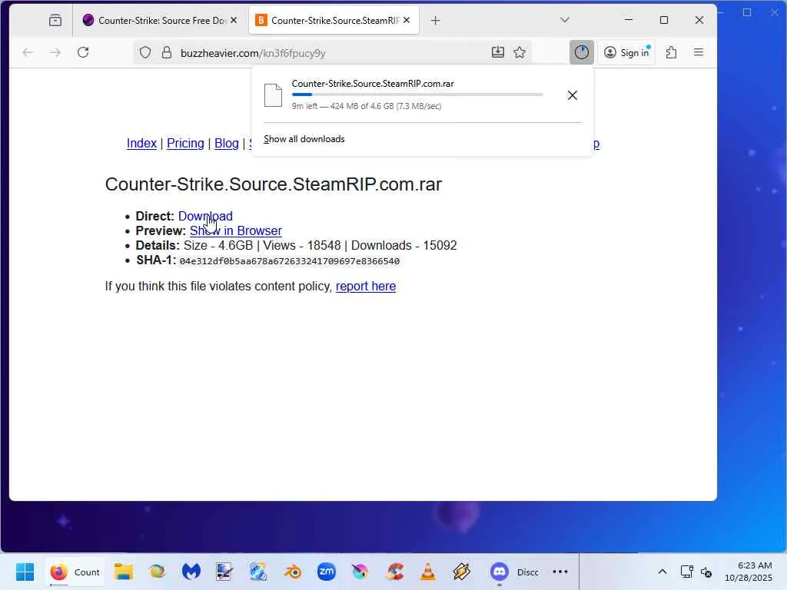Launch Blender from the taskbar
Screen dimensions: 787x590
293,572
